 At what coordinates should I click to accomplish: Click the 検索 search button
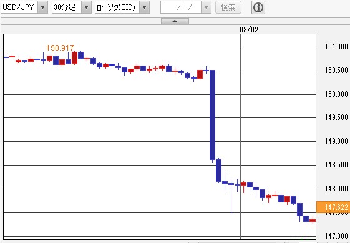228,7
